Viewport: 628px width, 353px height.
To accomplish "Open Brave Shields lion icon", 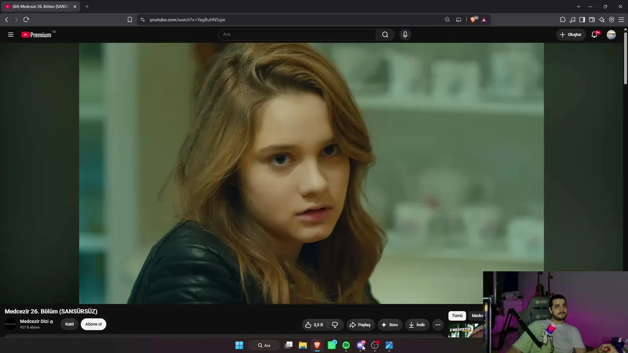I will (x=473, y=20).
